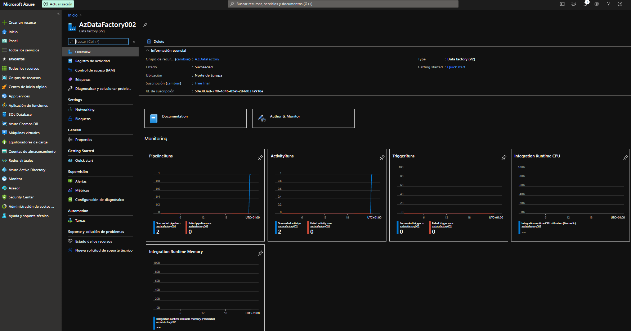Collapse the resource menu panel
The width and height of the screenshot is (631, 331).
134,42
